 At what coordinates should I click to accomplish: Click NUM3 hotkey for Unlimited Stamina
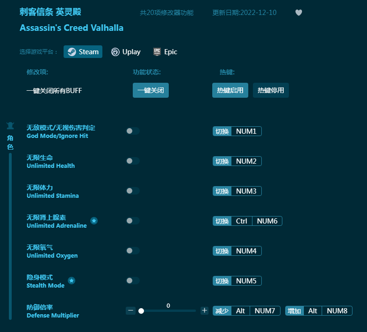pos(246,191)
